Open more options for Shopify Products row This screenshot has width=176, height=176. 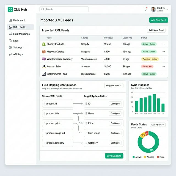pos(164,44)
